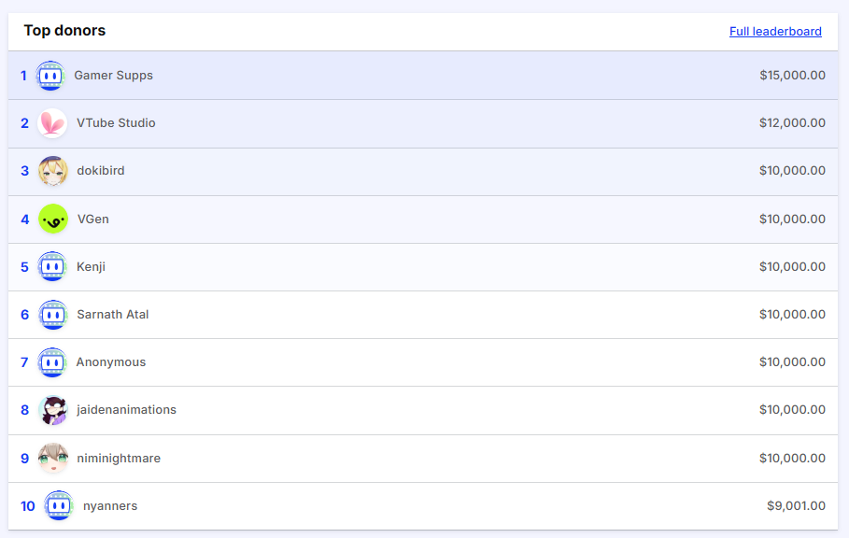849x538 pixels.
Task: Select the dokibird donor name
Action: pos(101,171)
